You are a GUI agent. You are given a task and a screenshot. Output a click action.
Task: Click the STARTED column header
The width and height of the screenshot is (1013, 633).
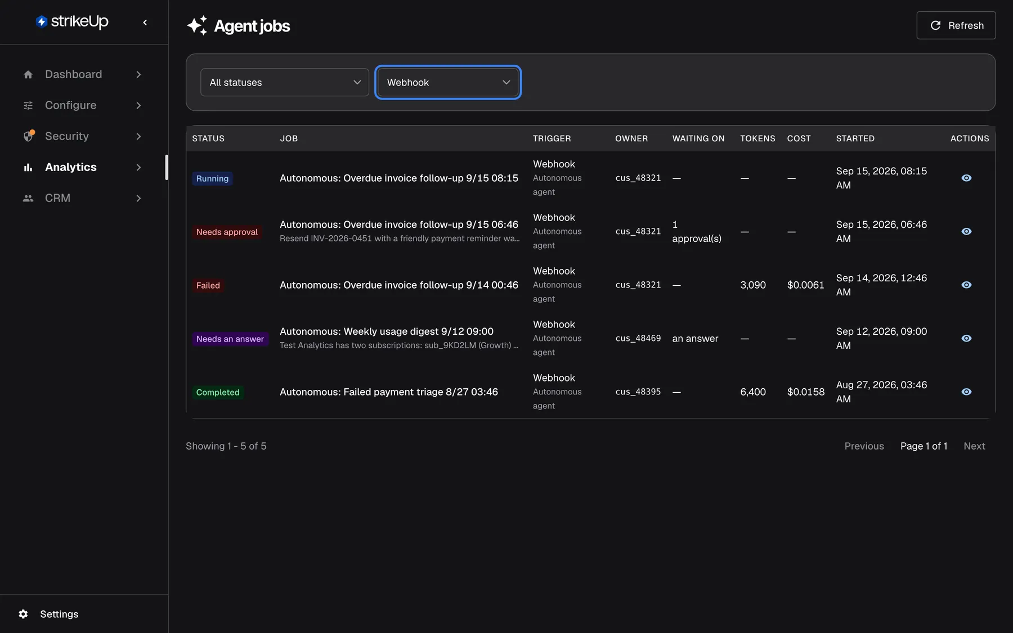855,138
